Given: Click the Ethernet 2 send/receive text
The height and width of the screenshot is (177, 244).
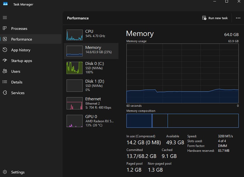Looking at the screenshot, I should (98, 107).
